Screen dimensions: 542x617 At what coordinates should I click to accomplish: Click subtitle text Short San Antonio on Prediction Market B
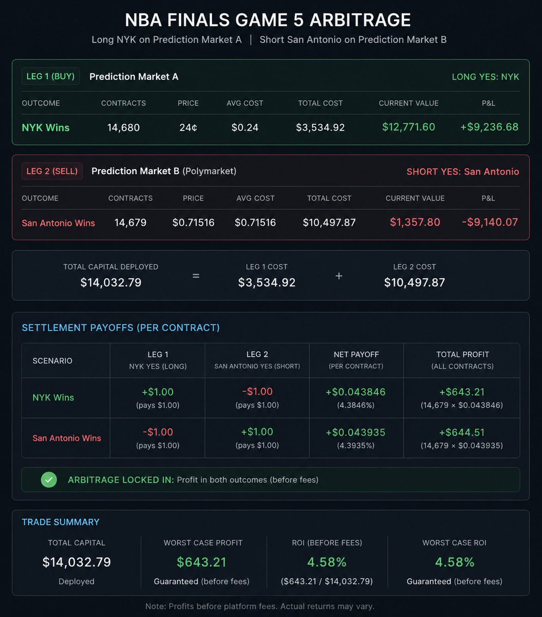[353, 40]
